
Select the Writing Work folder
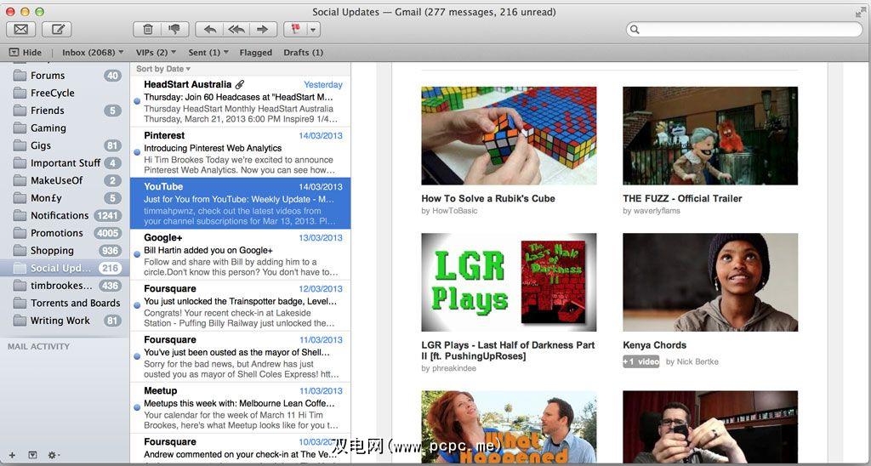(65, 321)
